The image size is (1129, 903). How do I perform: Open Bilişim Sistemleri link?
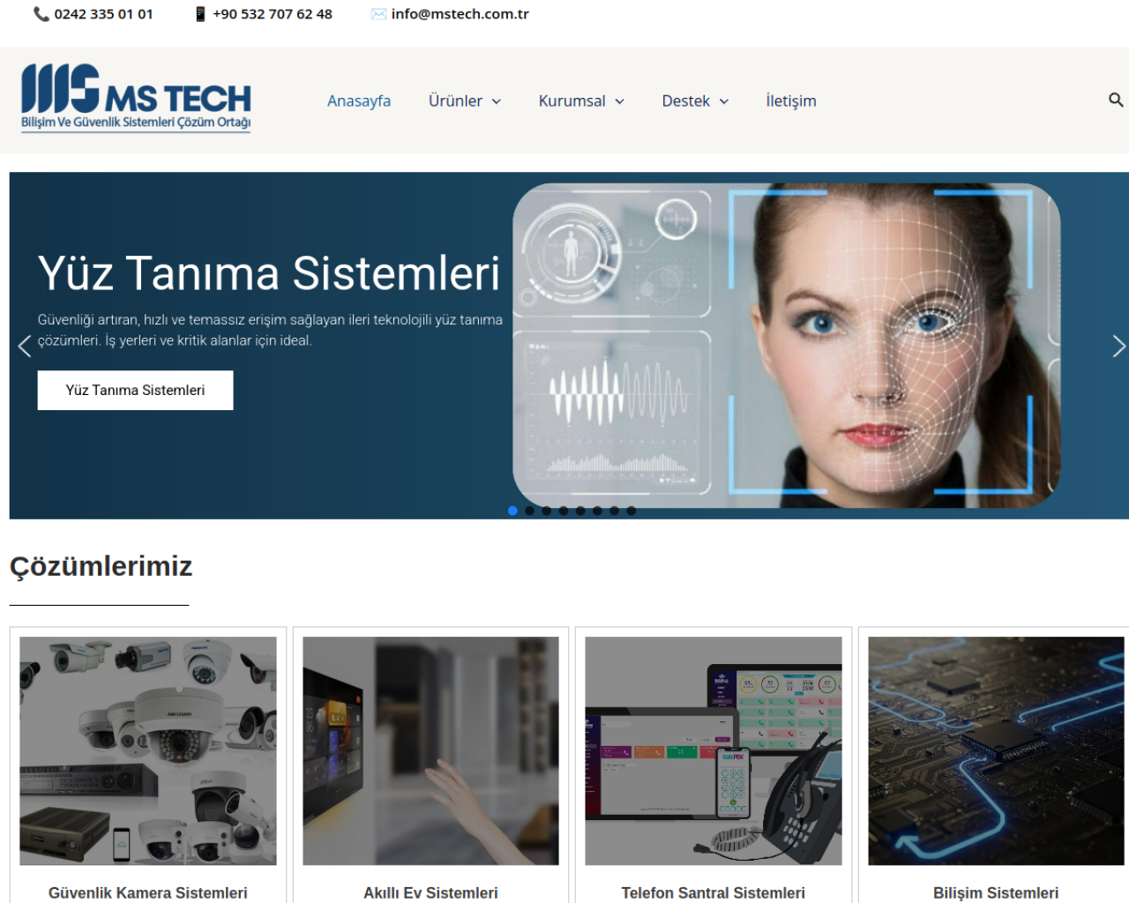996,892
